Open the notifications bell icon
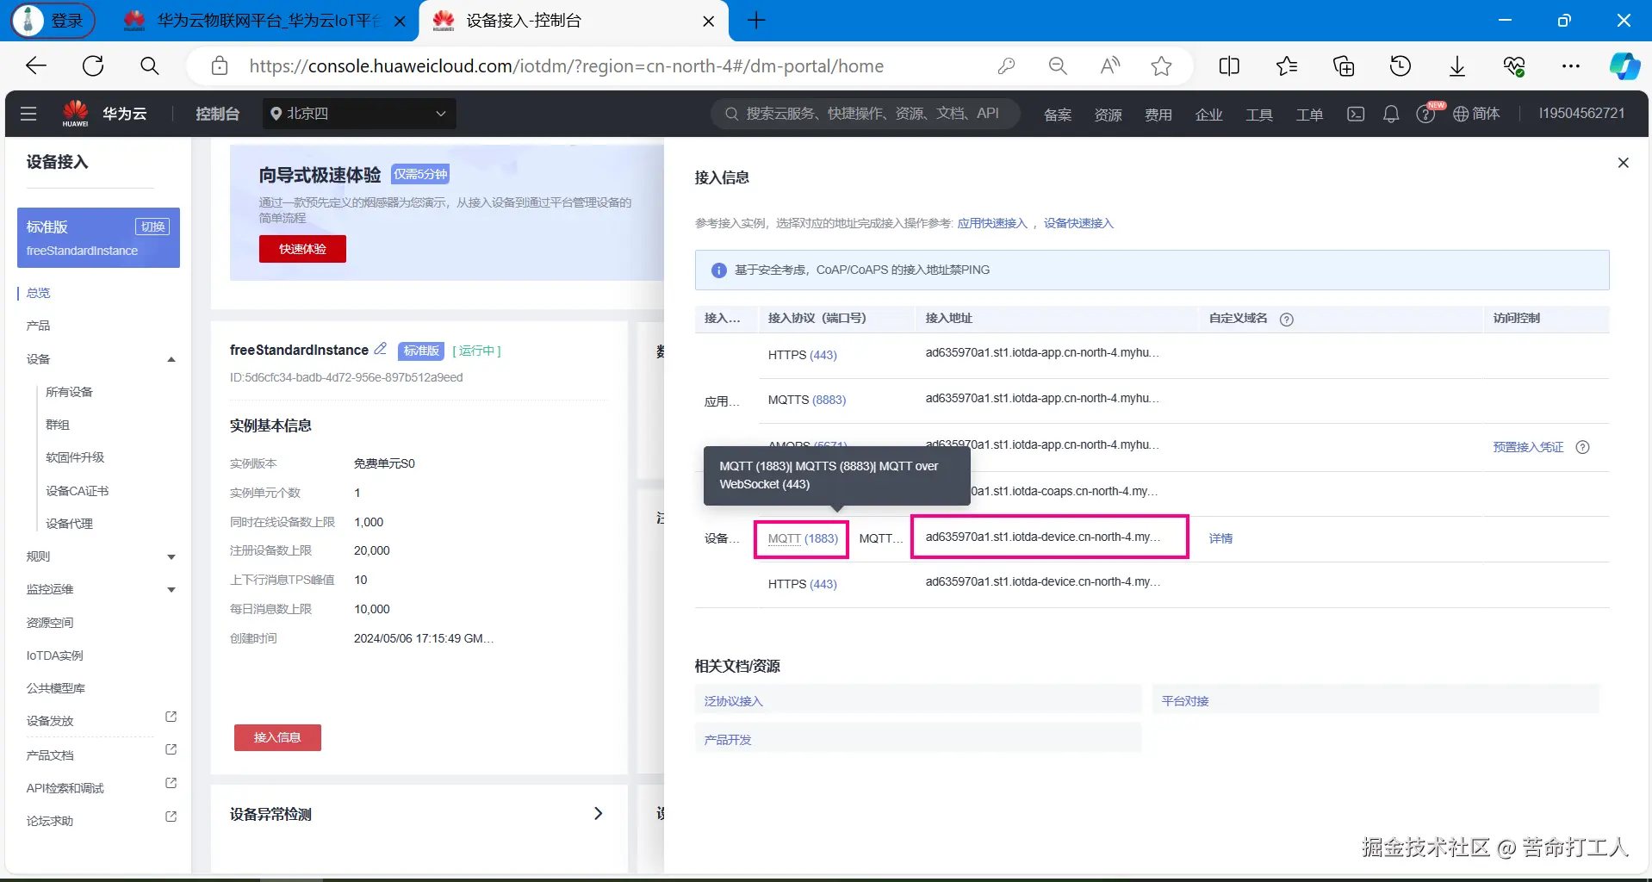Viewport: 1652px width, 882px height. 1391,114
